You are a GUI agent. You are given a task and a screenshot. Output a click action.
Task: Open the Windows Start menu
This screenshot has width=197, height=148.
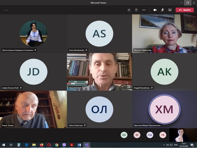[x=3, y=145]
